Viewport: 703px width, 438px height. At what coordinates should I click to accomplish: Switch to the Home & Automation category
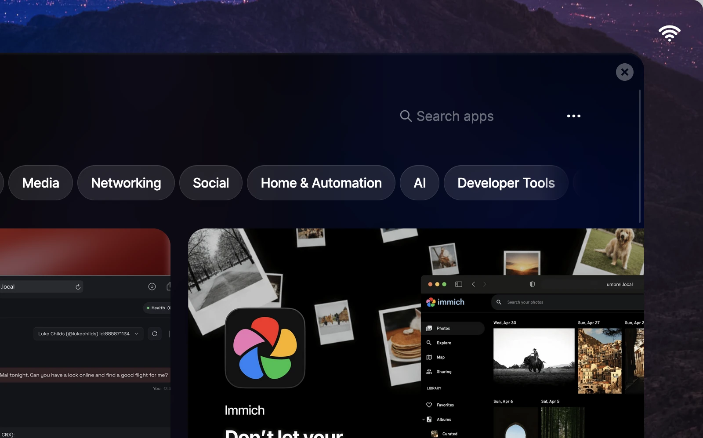[x=321, y=183]
